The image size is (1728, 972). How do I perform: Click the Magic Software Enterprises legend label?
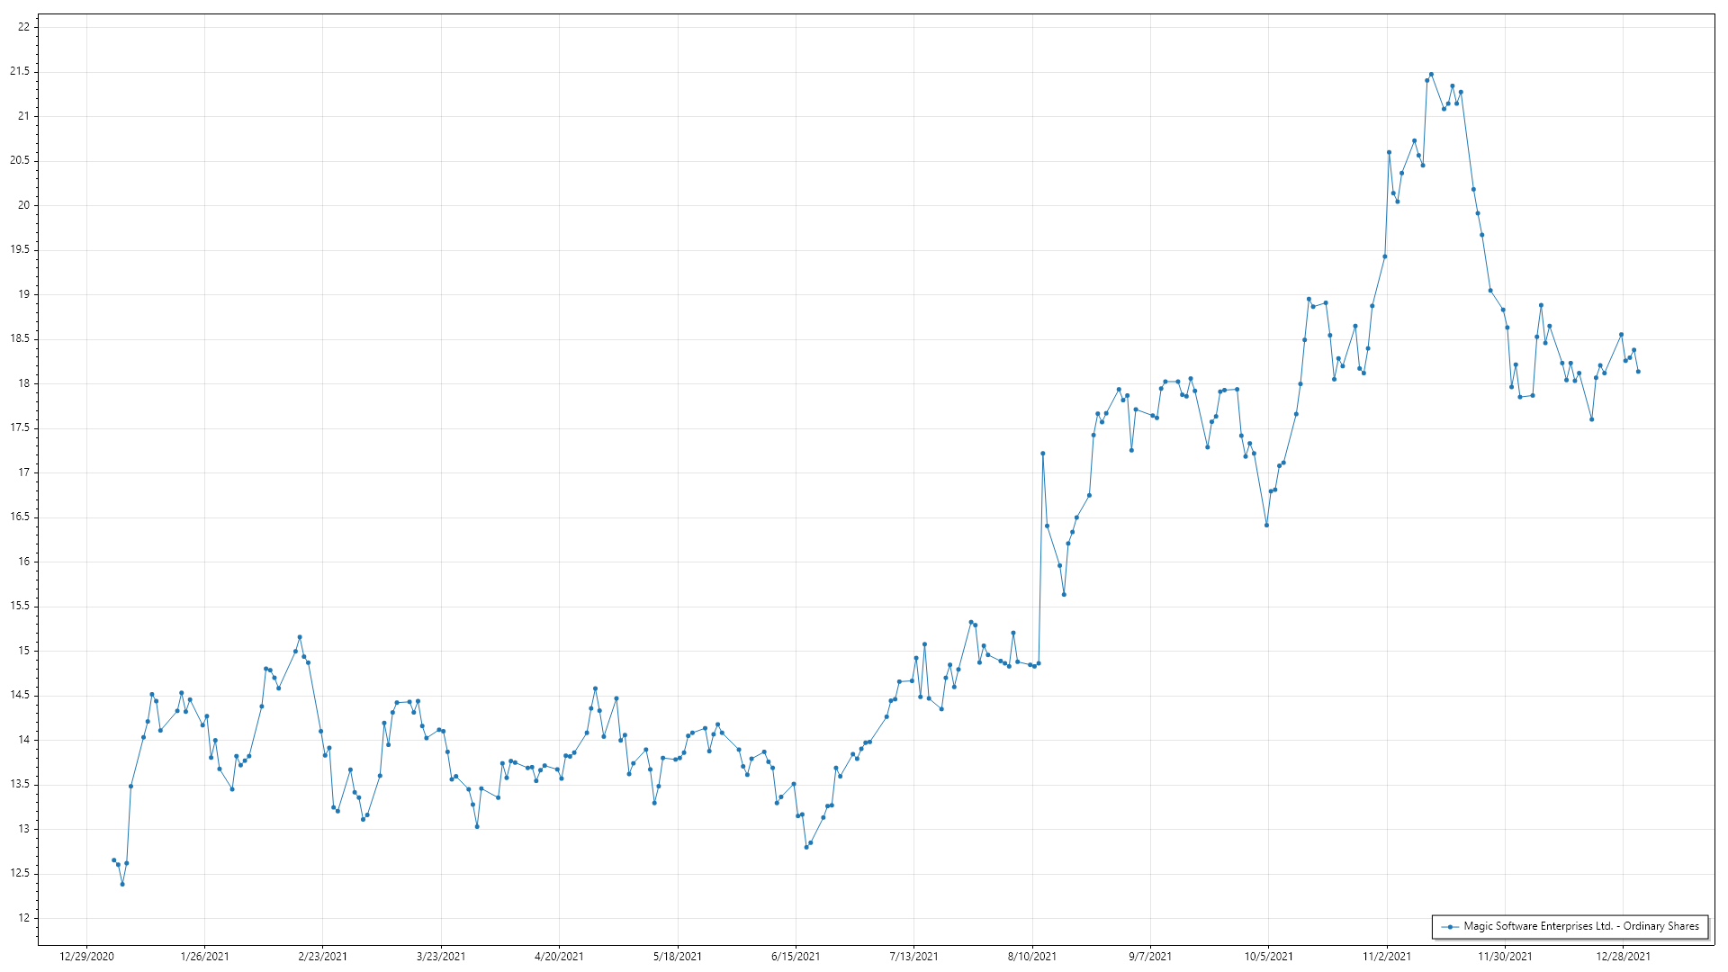tap(1581, 926)
